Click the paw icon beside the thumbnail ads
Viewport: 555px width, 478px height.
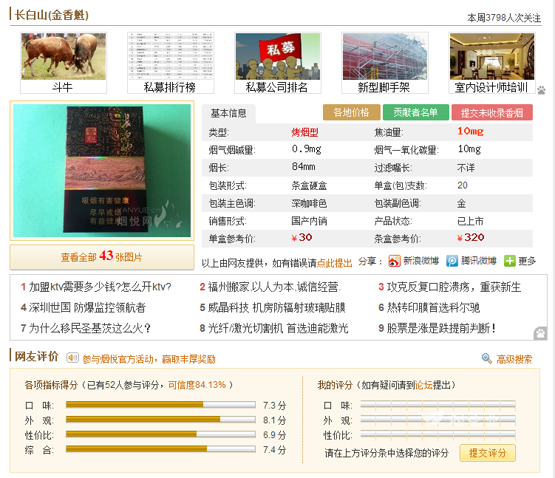pos(541,90)
